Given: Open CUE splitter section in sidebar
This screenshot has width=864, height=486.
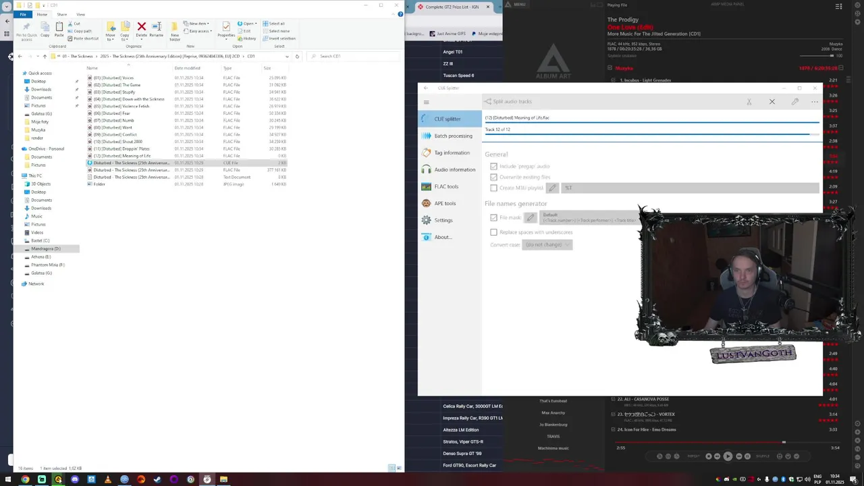Looking at the screenshot, I should 450,119.
